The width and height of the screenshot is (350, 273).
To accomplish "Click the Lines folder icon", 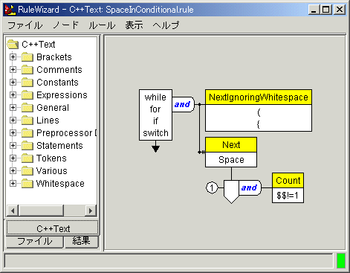I will (x=27, y=121).
